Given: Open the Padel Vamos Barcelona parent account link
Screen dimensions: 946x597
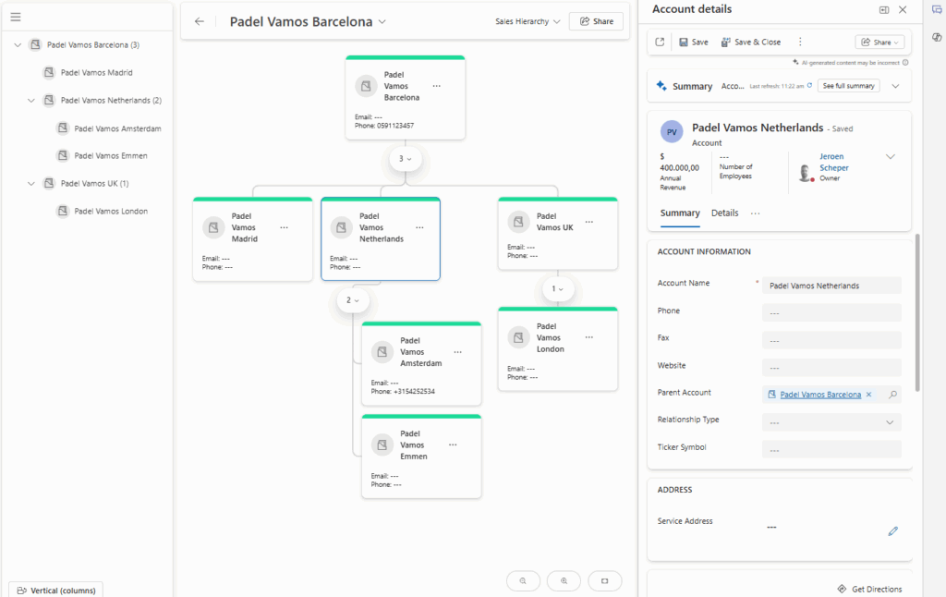Looking at the screenshot, I should (820, 395).
